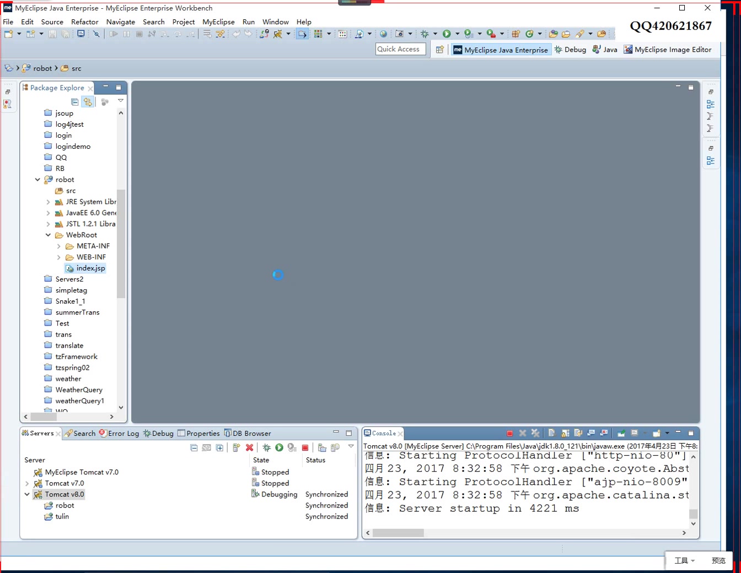Switch to the Java perspective

(605, 50)
